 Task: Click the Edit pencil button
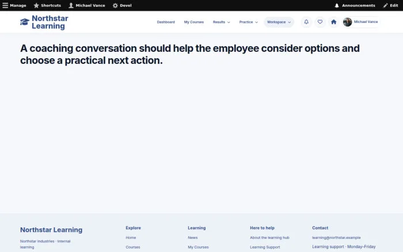[390, 5]
